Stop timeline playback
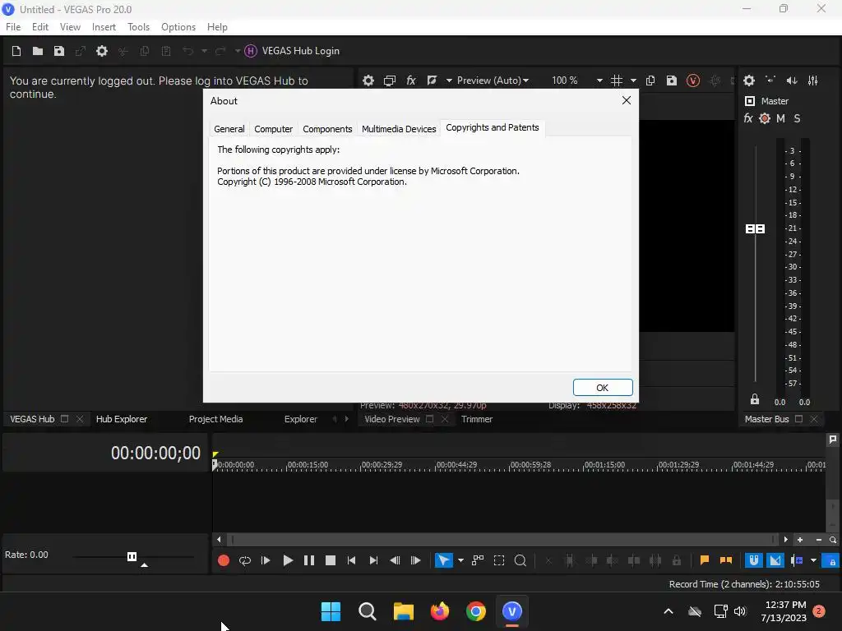 click(x=331, y=560)
